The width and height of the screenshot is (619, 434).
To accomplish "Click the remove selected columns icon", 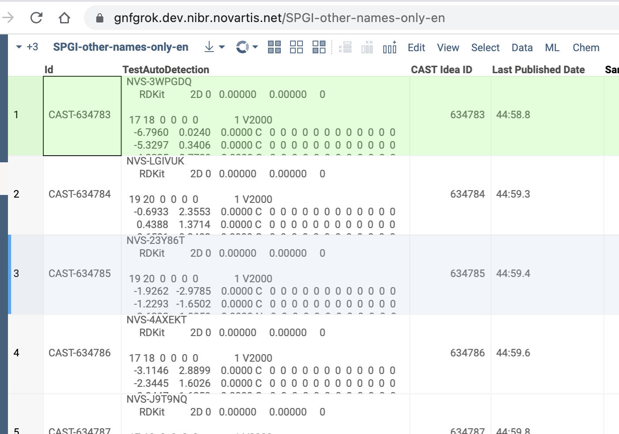I will pyautogui.click(x=366, y=47).
